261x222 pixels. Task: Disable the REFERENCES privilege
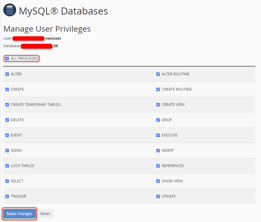[x=158, y=166]
